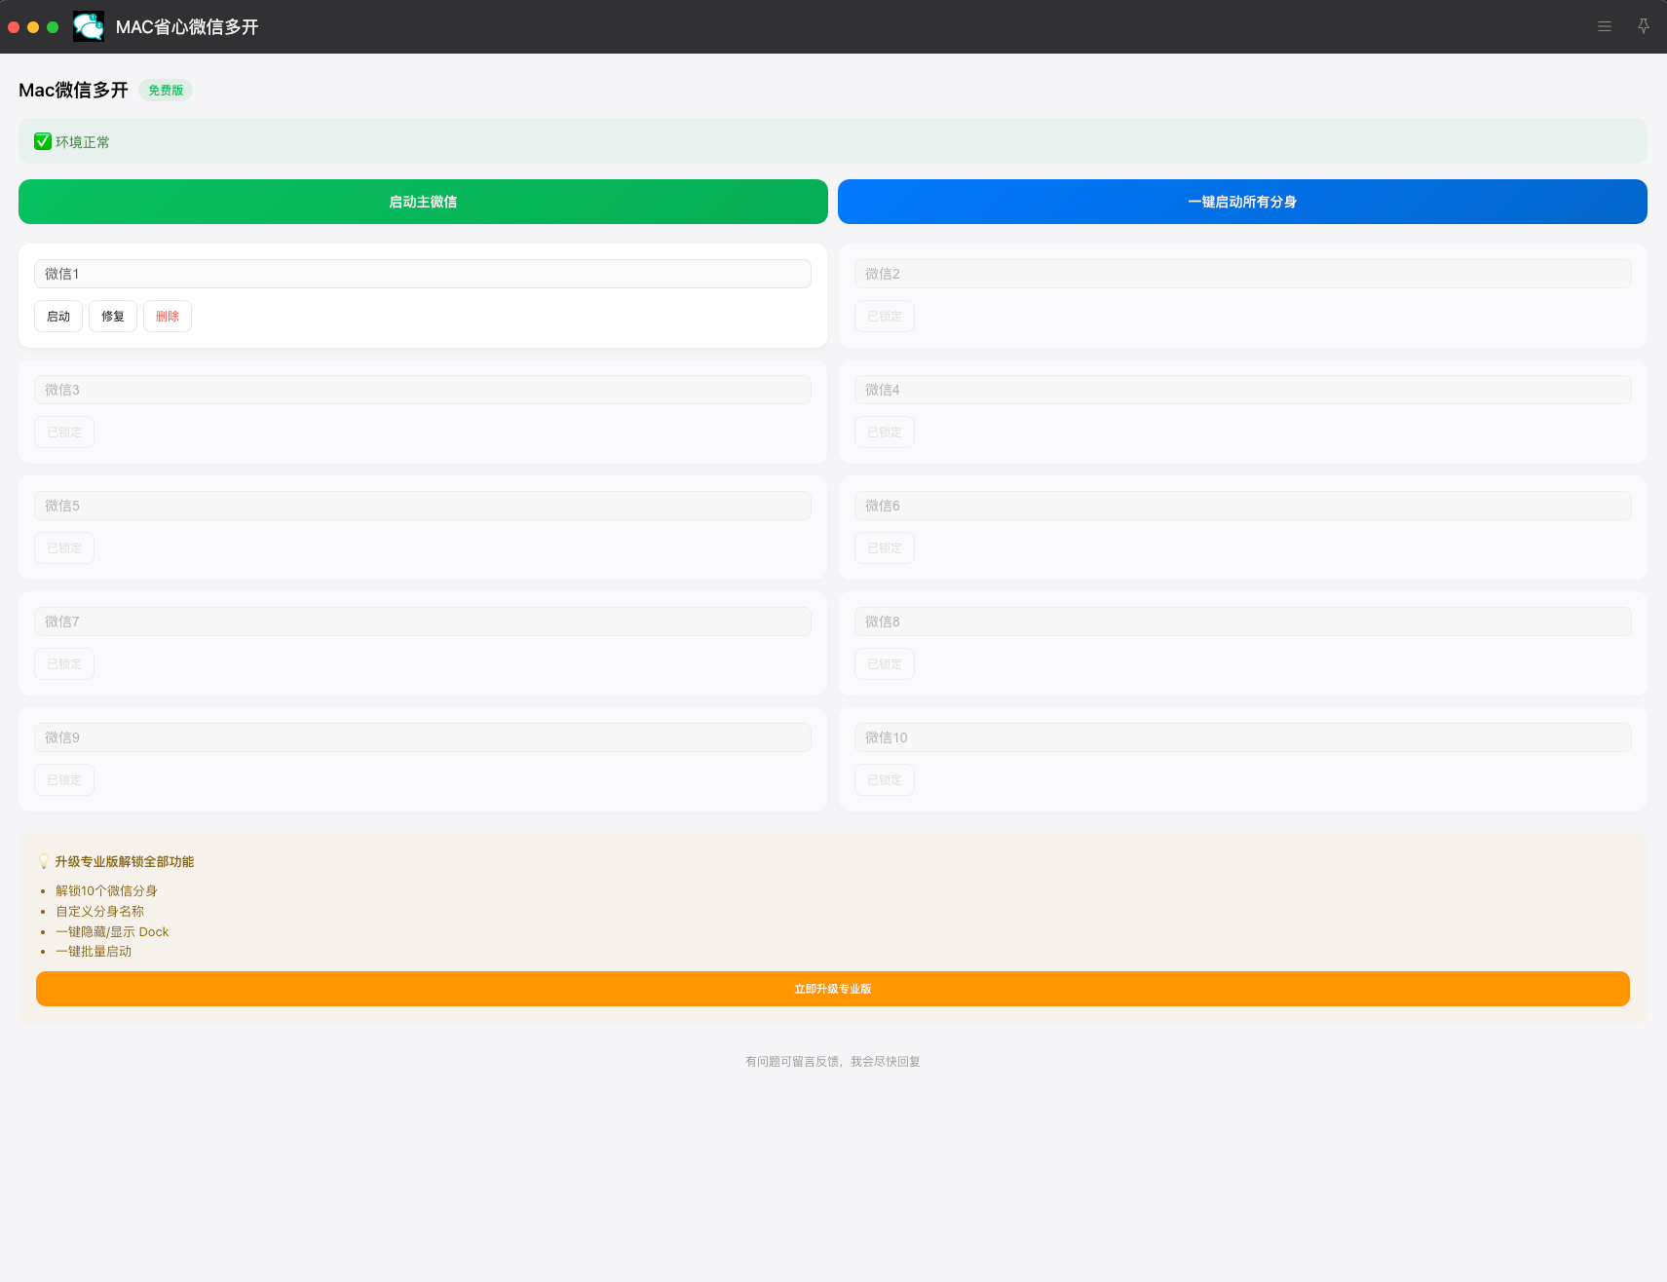
Task: Click the locked button under 微信2
Action: [x=884, y=317]
